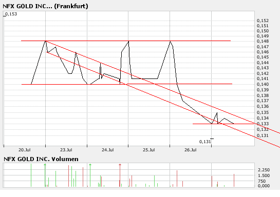Click the '1.500' volume axis label
Viewport: 280px width, 197px height.
click(264, 175)
